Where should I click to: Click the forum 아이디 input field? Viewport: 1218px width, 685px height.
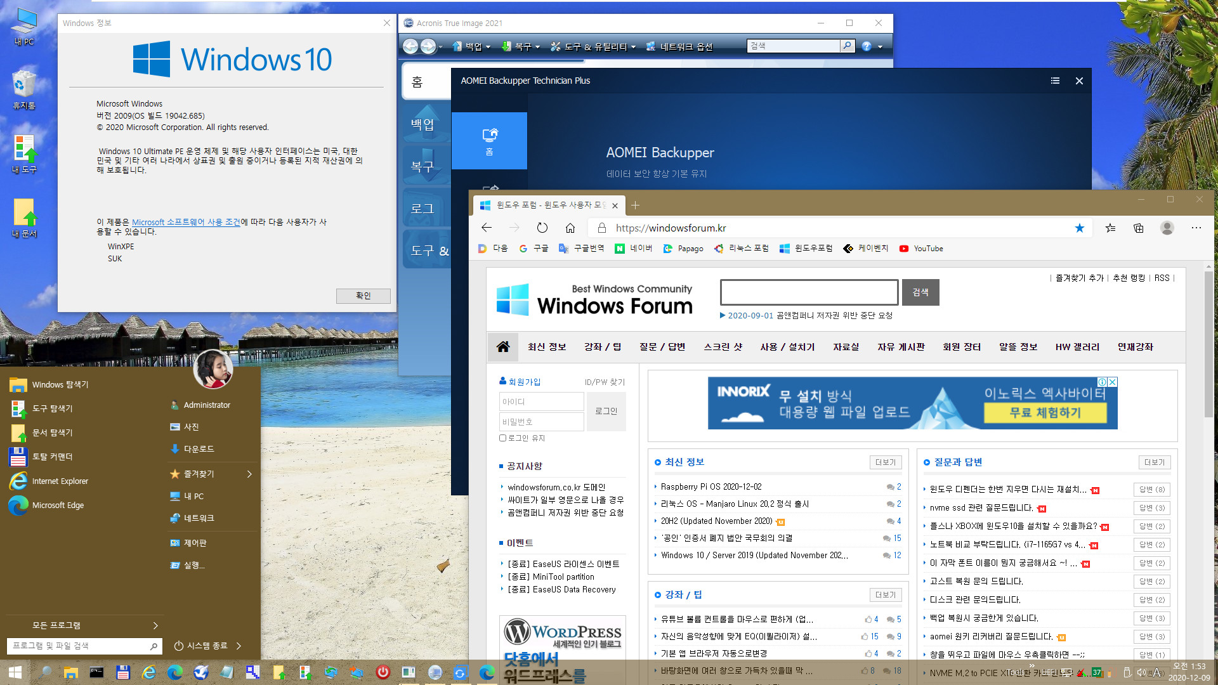pos(542,401)
